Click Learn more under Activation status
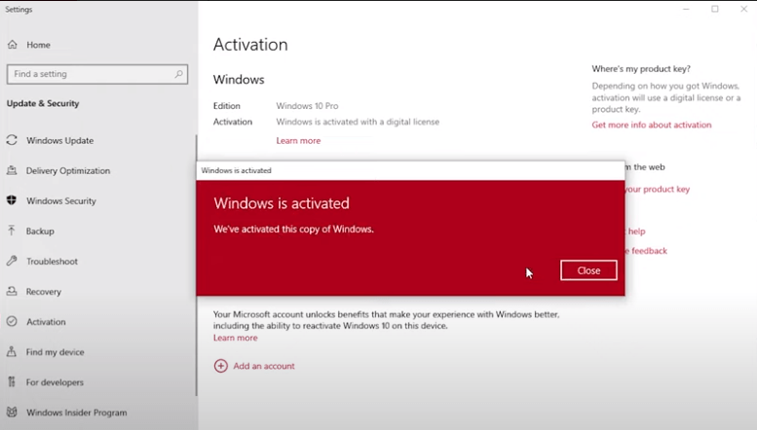 [x=298, y=141]
